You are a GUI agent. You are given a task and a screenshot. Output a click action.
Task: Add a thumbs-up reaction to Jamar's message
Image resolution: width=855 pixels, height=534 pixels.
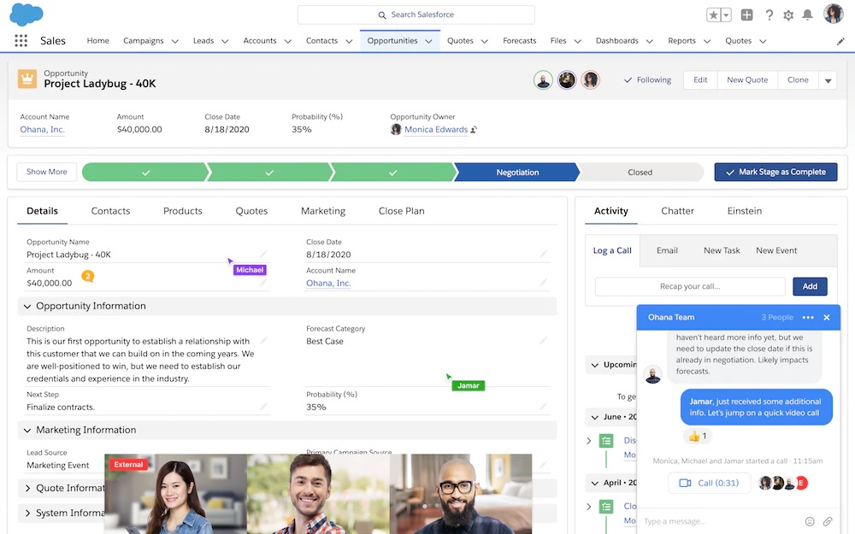click(x=698, y=436)
